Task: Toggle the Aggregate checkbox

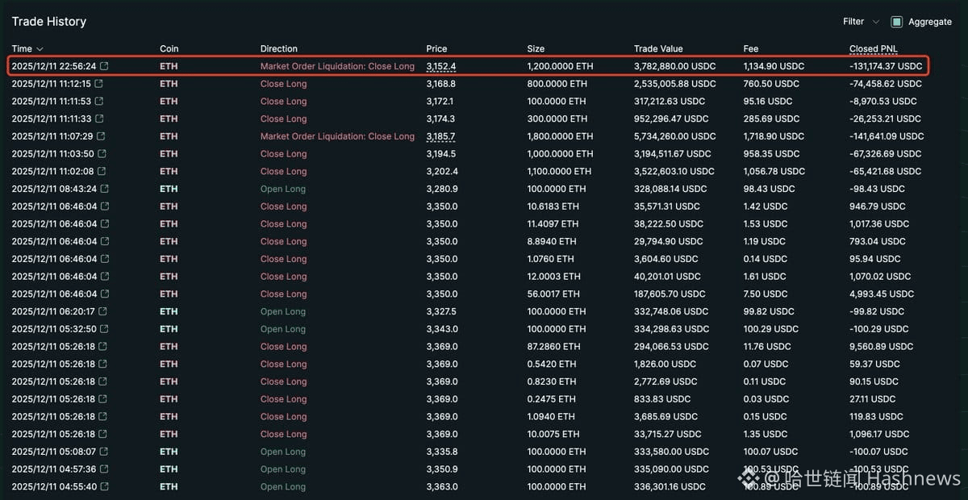Action: [x=896, y=22]
